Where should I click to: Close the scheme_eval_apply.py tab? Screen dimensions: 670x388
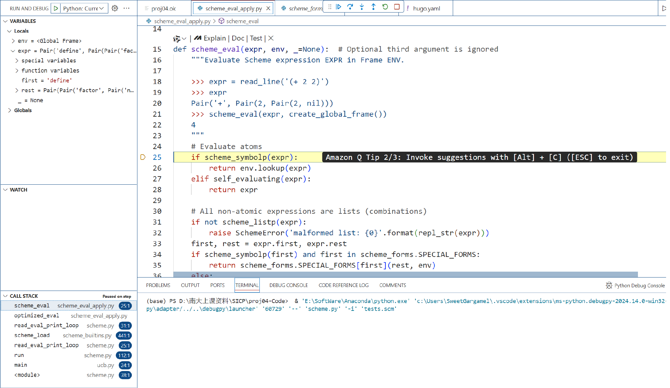tap(268, 8)
